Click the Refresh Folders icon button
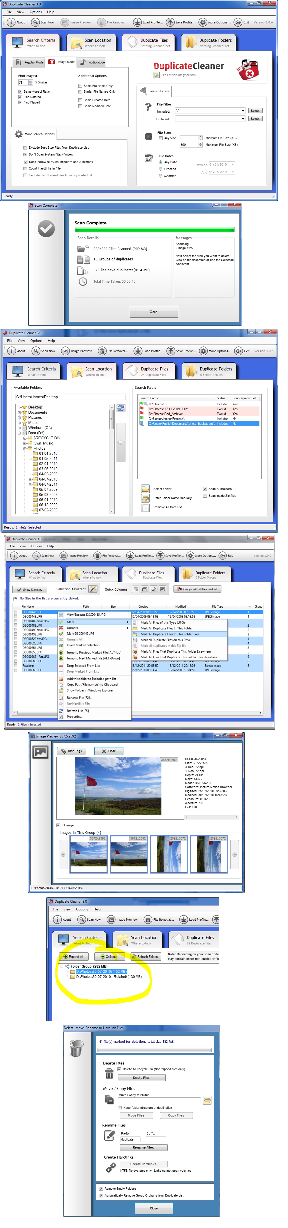288x1228 pixels. pos(145,957)
